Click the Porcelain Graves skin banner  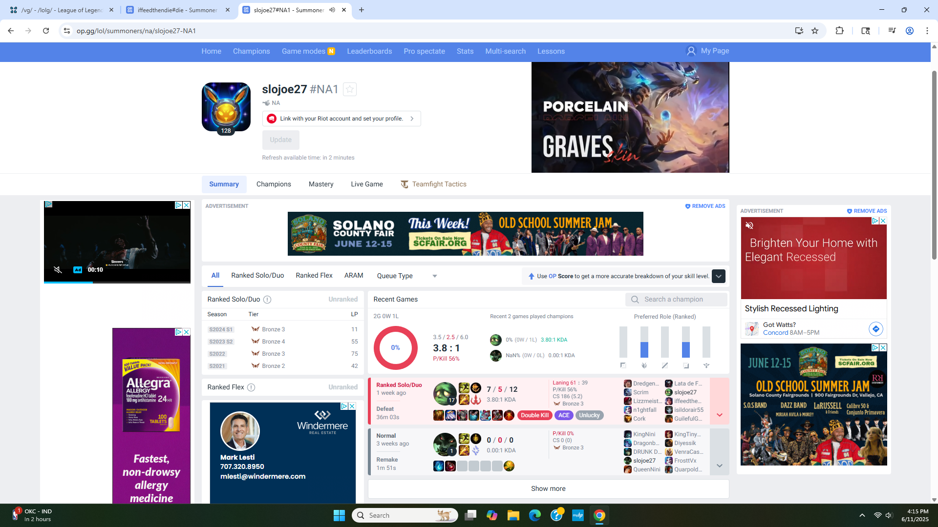tap(630, 117)
